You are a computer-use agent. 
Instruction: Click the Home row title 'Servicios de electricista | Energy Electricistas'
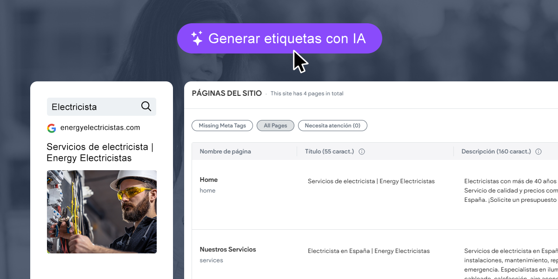pyautogui.click(x=371, y=181)
